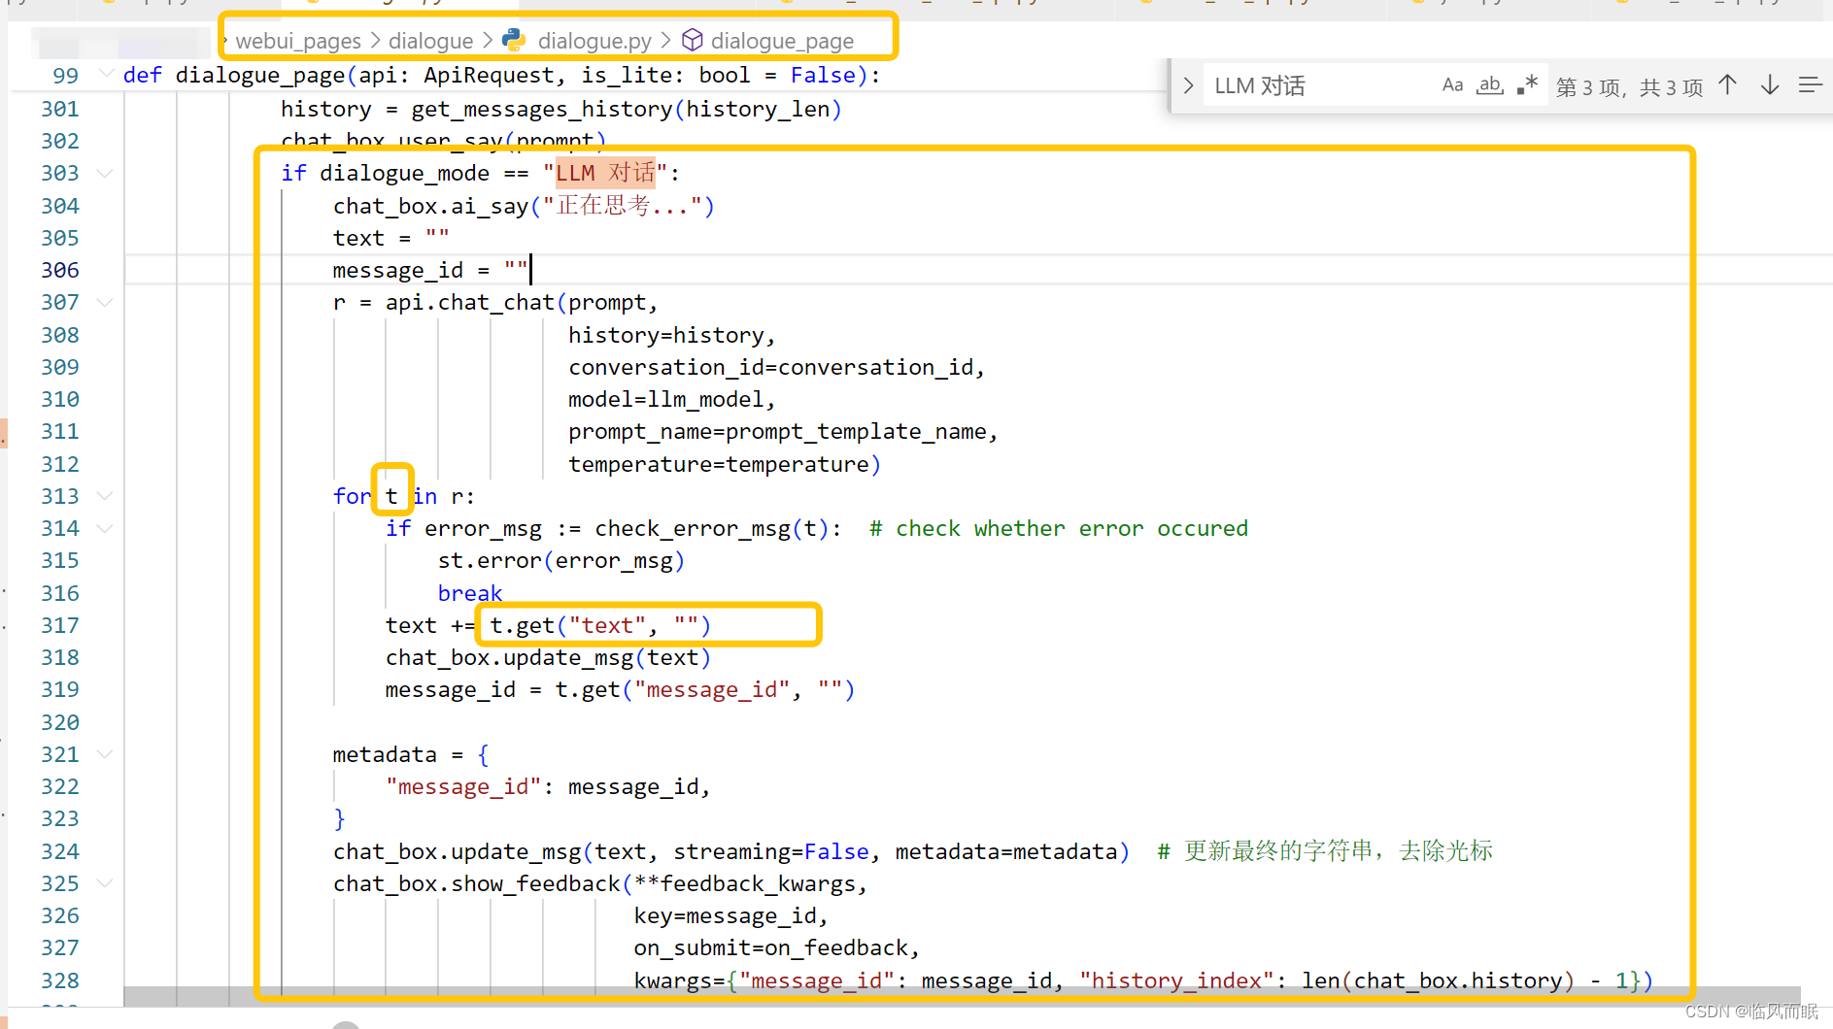The width and height of the screenshot is (1833, 1029).
Task: Click line number 317 in gutter
Action: point(60,625)
